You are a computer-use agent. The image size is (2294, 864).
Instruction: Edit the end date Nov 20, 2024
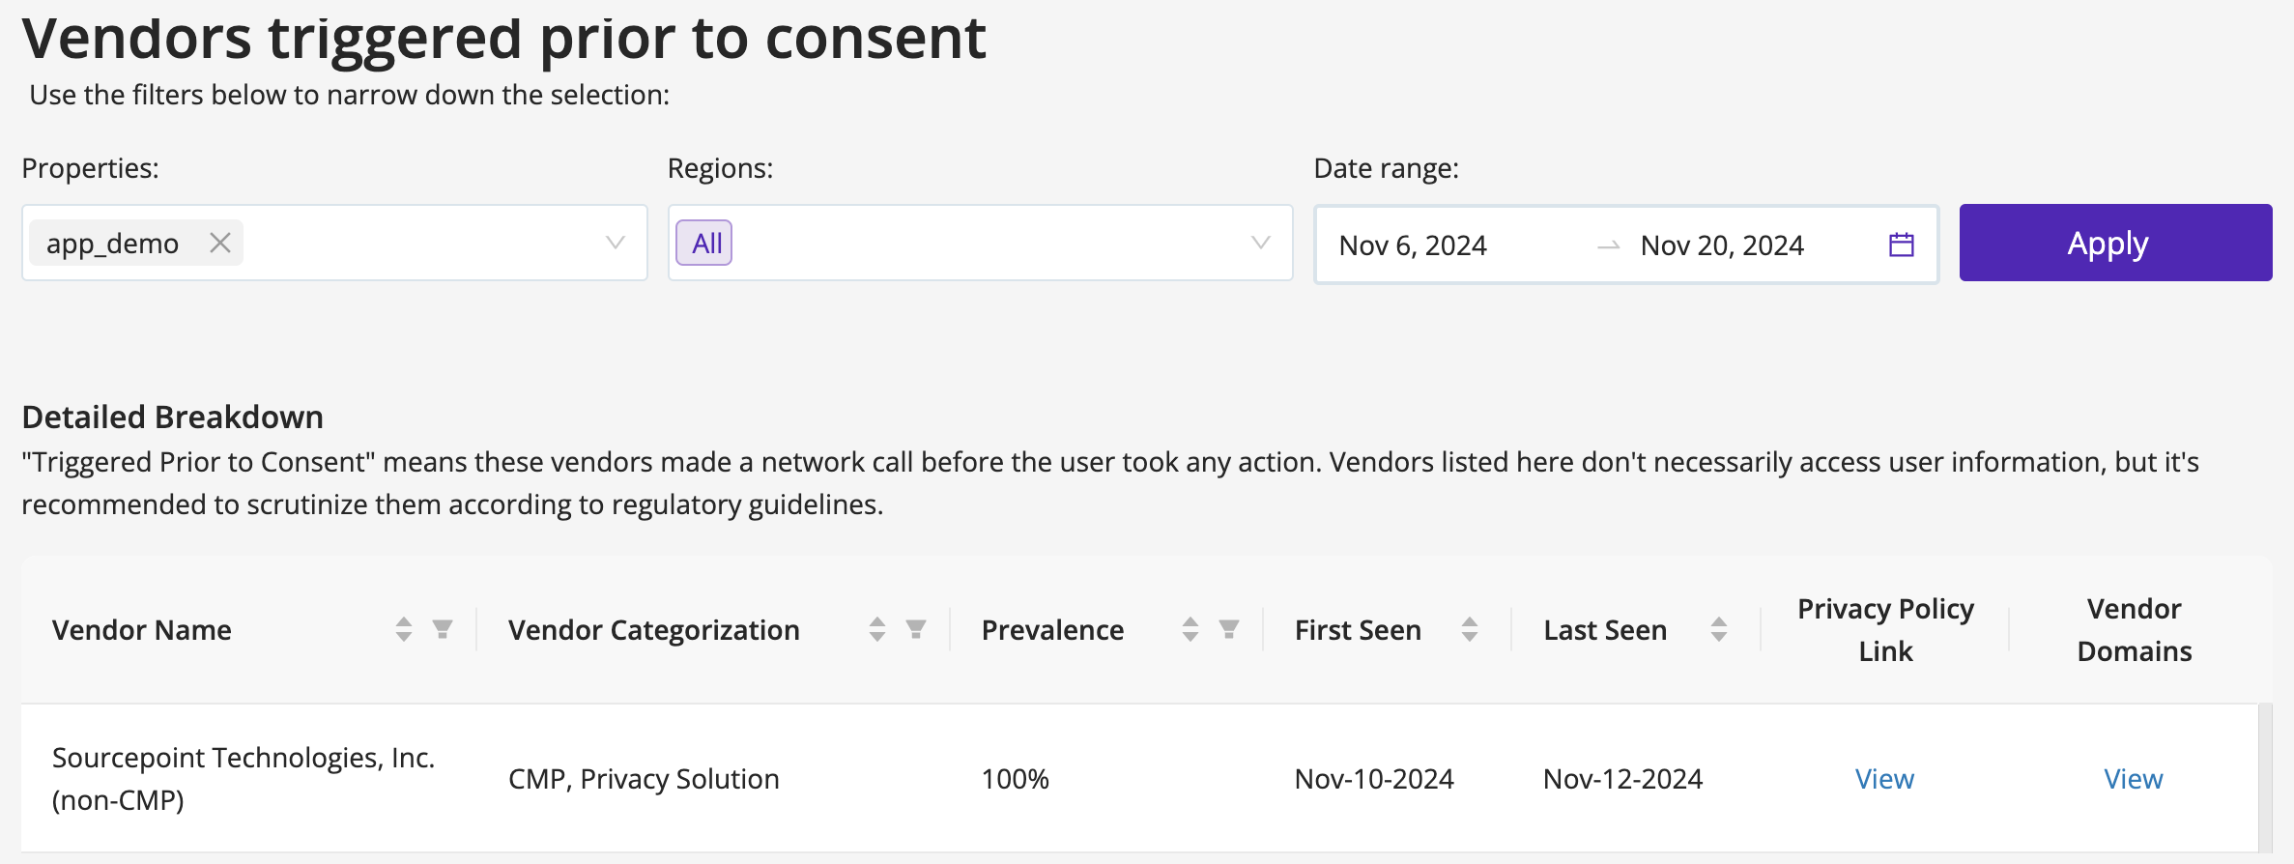(x=1722, y=245)
